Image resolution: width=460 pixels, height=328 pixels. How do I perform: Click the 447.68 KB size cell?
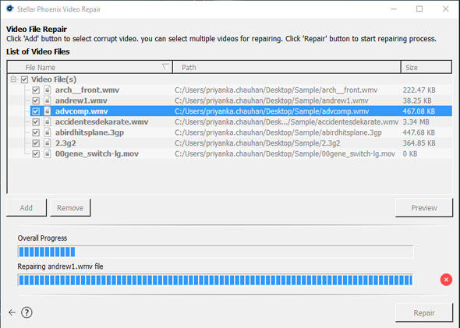tap(419, 132)
